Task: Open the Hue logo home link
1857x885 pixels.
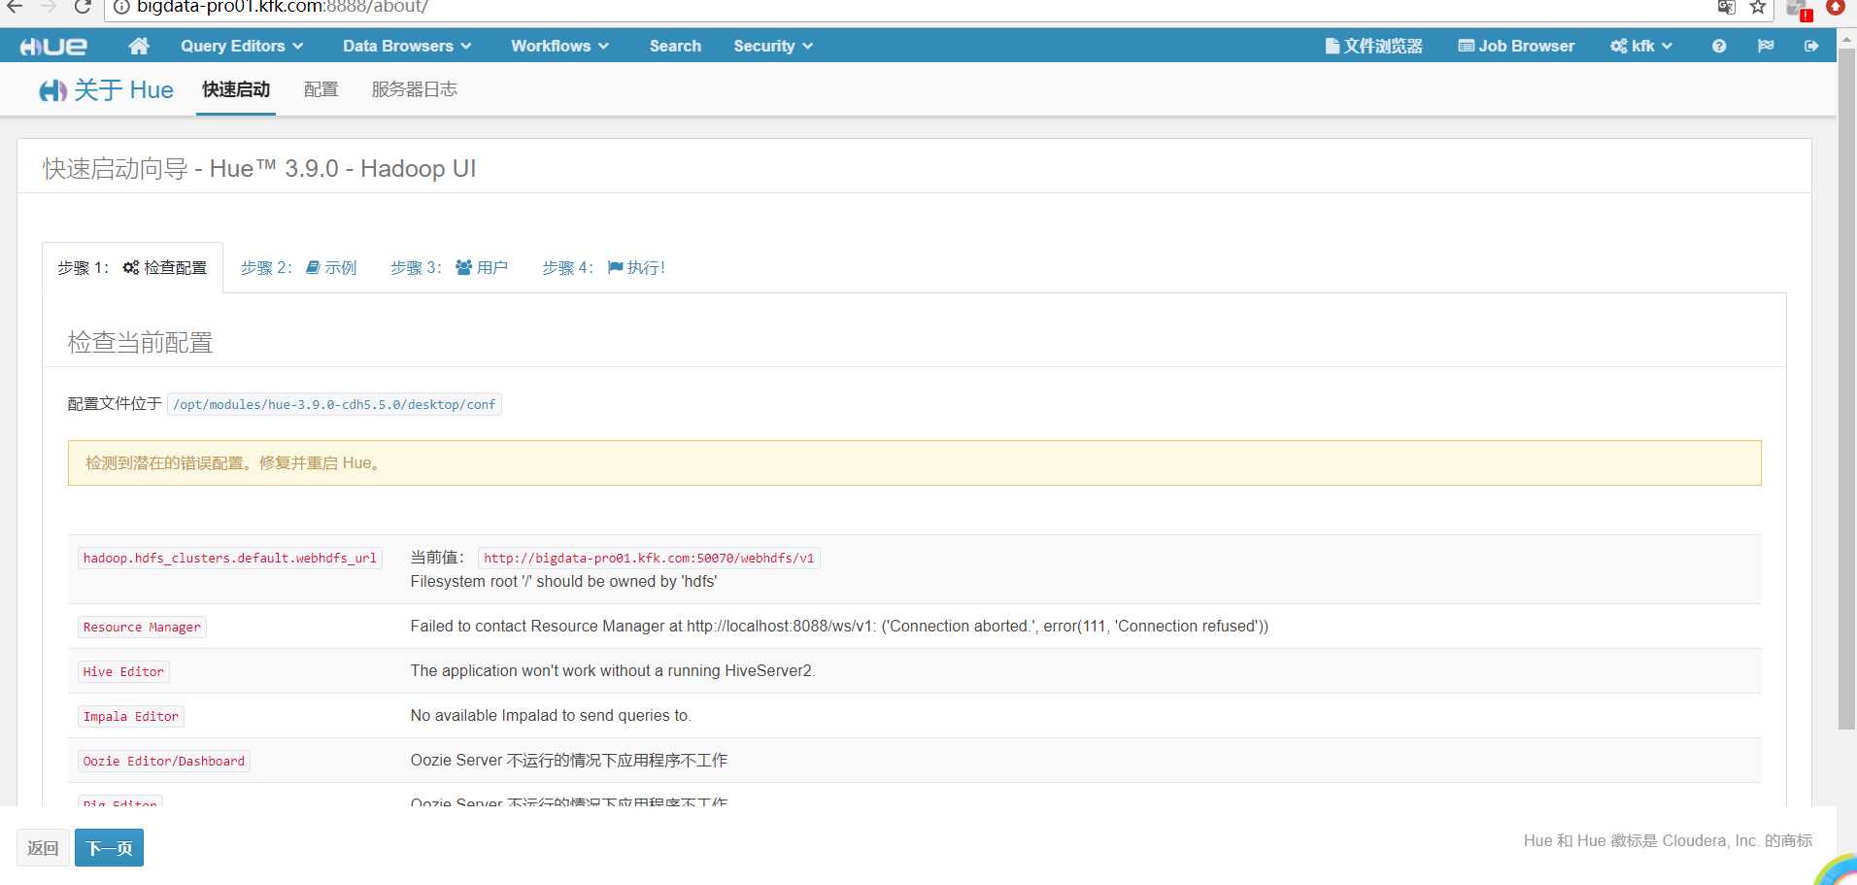Action: [53, 46]
